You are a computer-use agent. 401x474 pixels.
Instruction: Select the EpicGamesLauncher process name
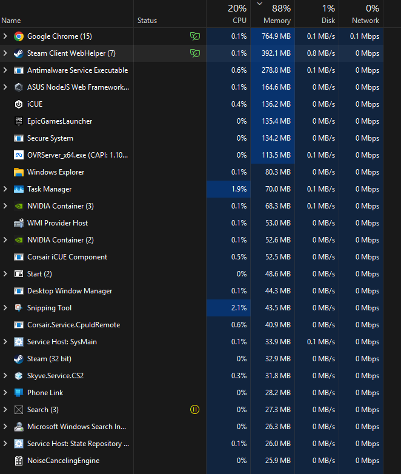coord(59,121)
